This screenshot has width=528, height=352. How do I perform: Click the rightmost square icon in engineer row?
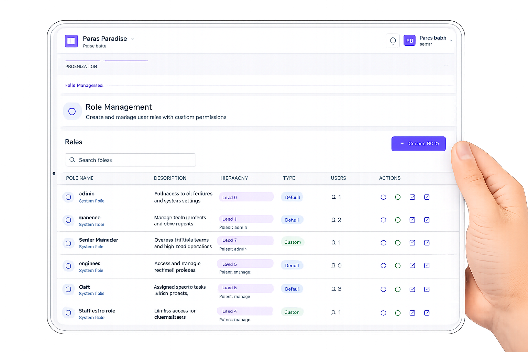point(427,265)
